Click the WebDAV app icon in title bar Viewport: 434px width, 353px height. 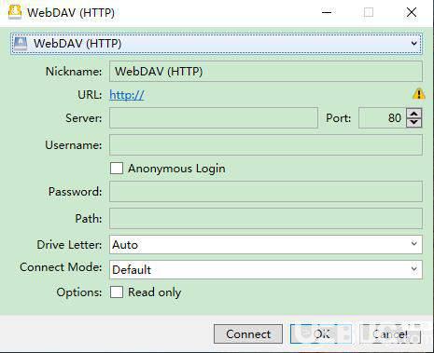pyautogui.click(x=15, y=12)
